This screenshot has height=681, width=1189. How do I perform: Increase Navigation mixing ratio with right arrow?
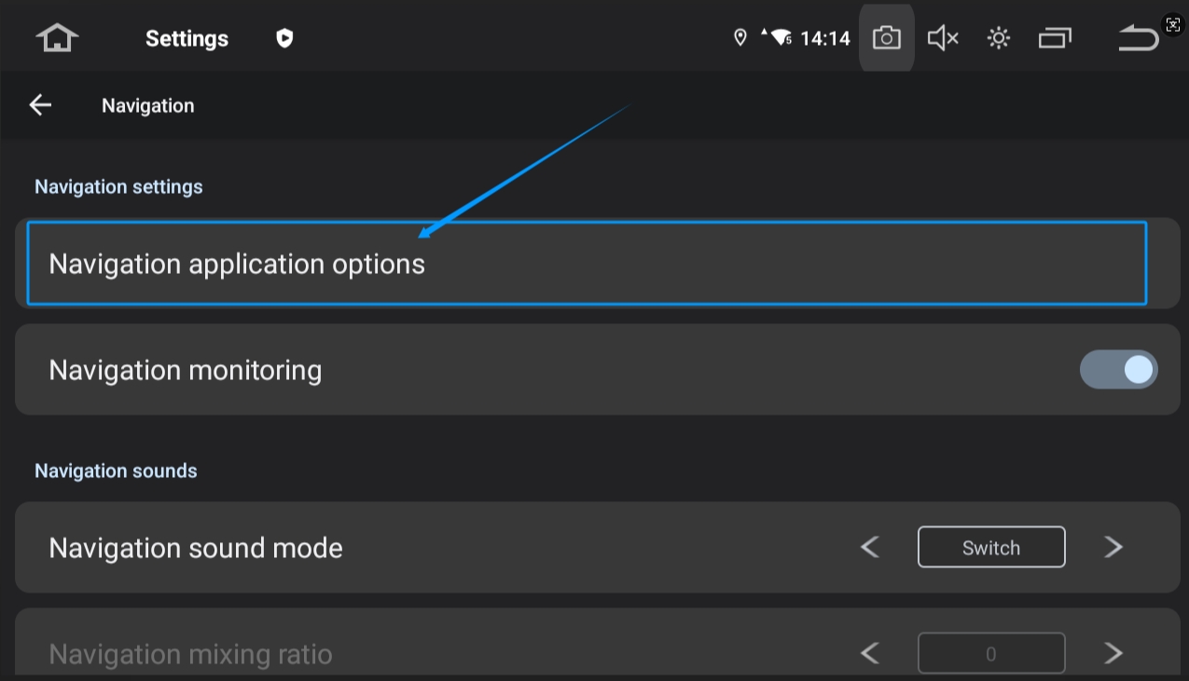[x=1113, y=653]
